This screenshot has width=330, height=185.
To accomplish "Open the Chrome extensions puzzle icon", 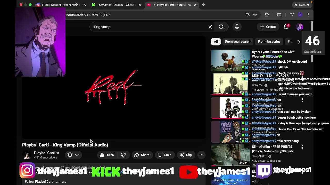I will tap(267, 15).
